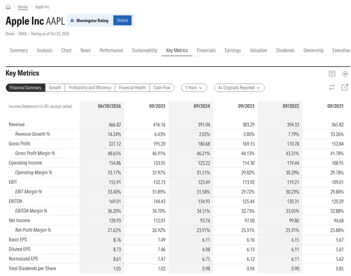Viewport: 351px width, 276px height.
Task: Open the feedback comment icon in Key Metrics
Action: coord(332,73)
